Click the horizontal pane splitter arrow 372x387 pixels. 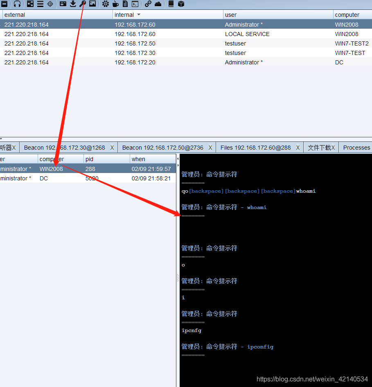tap(1, 139)
